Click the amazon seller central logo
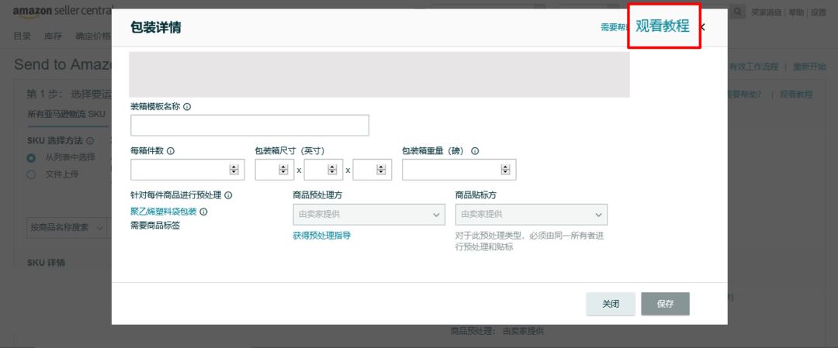 pyautogui.click(x=63, y=12)
